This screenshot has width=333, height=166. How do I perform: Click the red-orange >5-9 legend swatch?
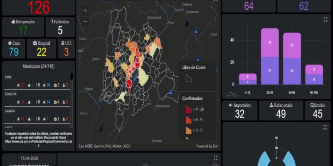coord(189,120)
